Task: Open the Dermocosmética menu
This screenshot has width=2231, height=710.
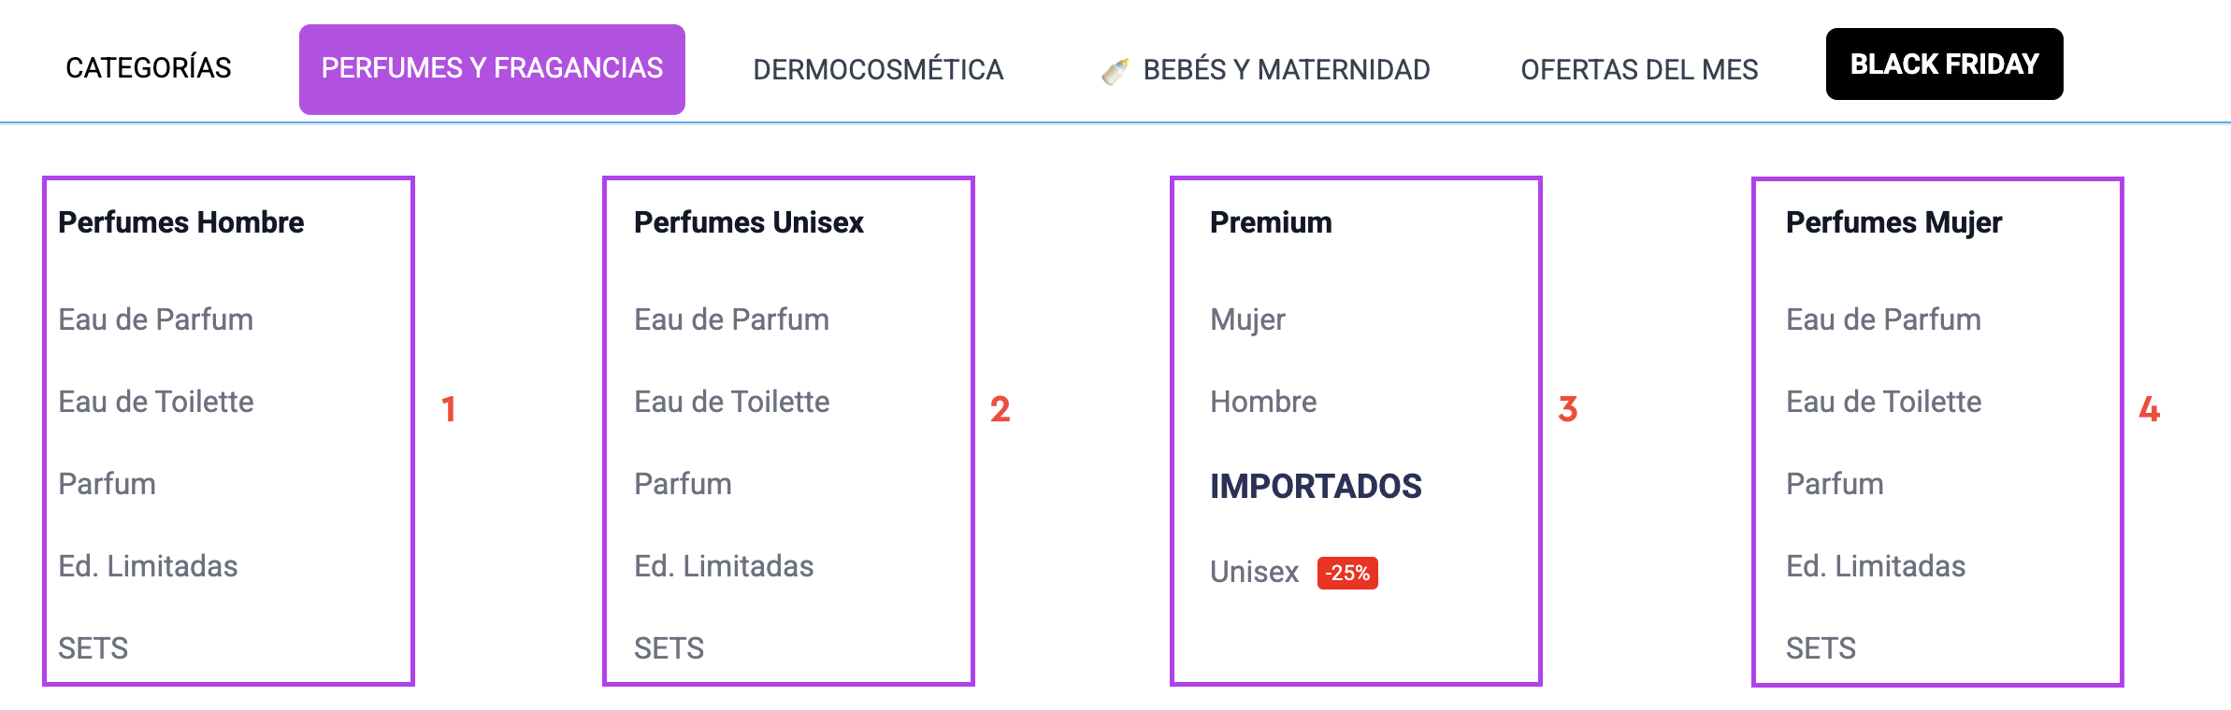Action: pos(878,70)
